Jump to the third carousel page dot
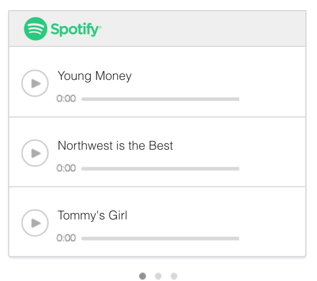 coord(174,276)
